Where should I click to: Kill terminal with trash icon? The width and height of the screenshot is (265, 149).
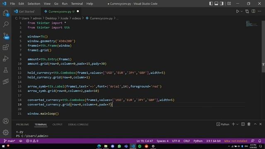[249, 124]
